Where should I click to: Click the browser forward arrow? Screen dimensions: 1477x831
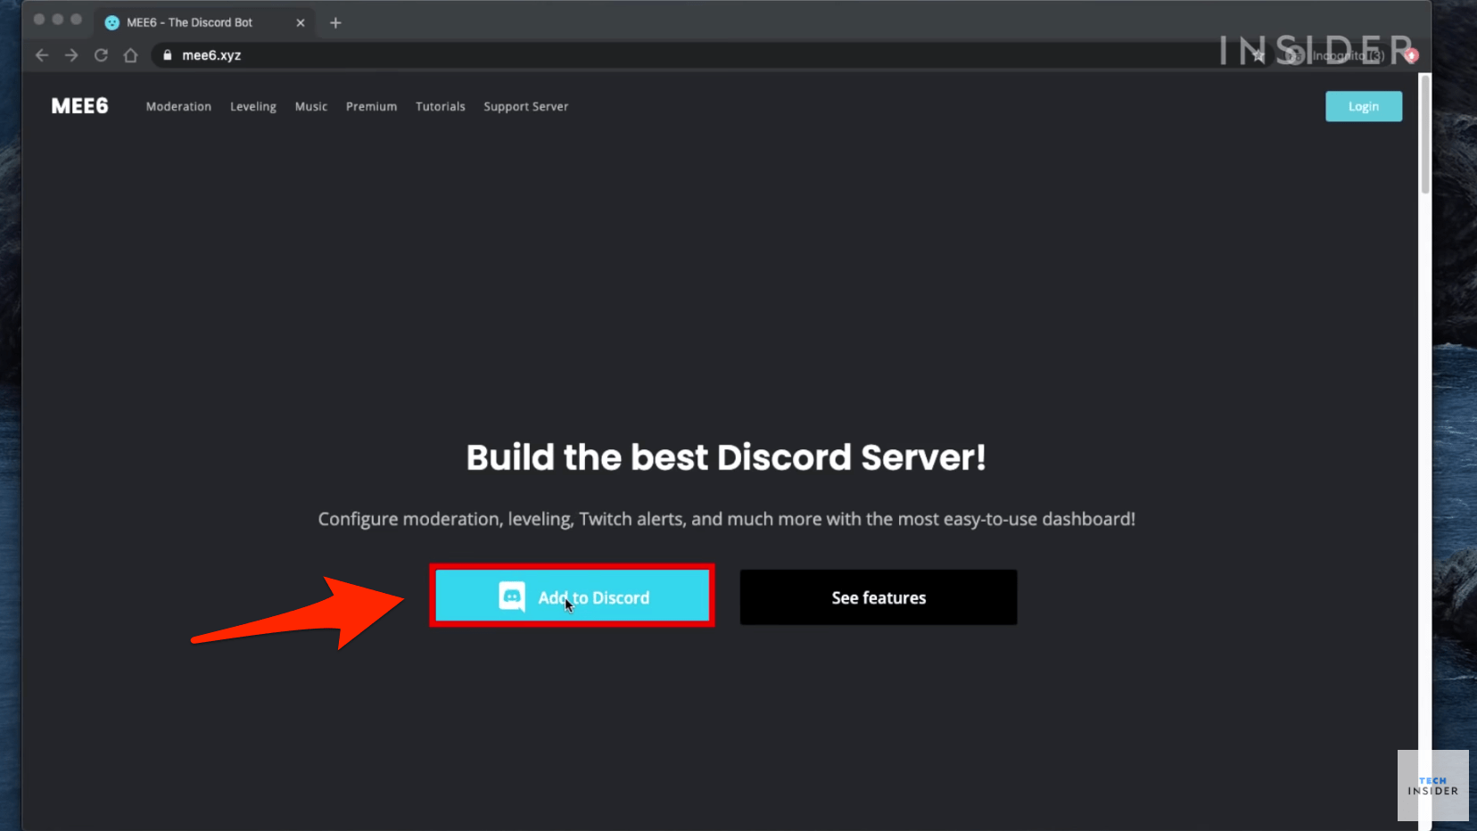point(71,55)
